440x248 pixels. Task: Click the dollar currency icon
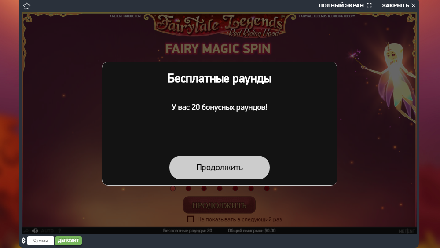tap(24, 241)
